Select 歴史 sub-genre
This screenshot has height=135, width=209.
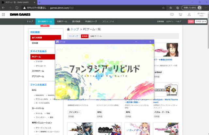tap(52, 117)
